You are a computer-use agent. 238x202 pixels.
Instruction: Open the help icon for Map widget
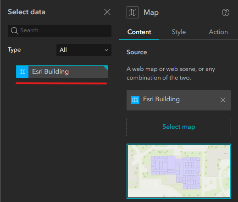(x=226, y=12)
